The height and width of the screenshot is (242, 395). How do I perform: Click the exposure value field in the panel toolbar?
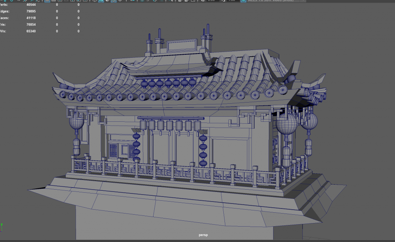(x=212, y=1)
